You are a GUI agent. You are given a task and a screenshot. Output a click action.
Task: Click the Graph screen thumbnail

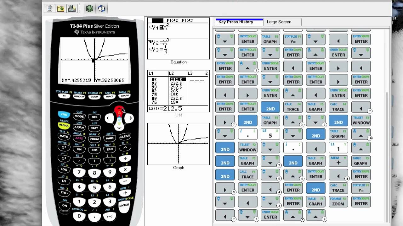click(179, 144)
